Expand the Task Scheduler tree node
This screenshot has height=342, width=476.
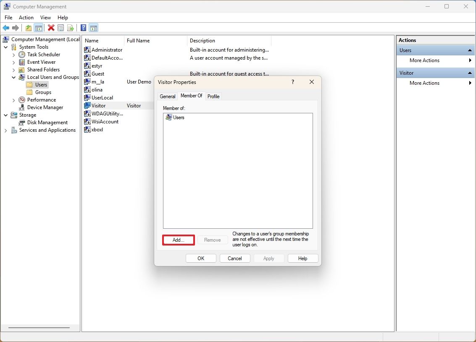tap(13, 54)
